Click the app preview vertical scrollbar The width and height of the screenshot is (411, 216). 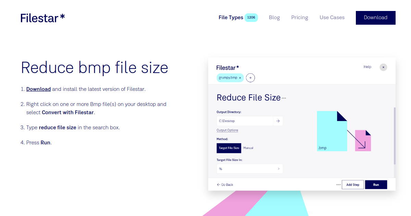point(394,136)
